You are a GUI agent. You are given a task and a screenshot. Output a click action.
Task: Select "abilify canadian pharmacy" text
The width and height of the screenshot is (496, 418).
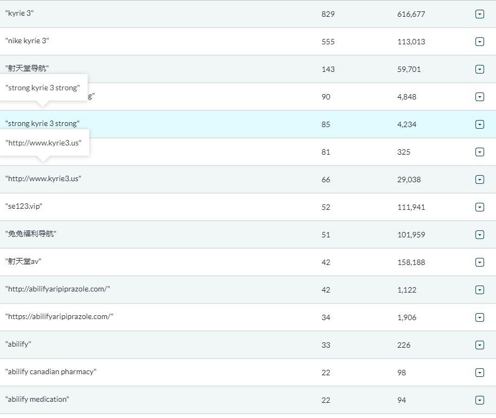(x=51, y=371)
